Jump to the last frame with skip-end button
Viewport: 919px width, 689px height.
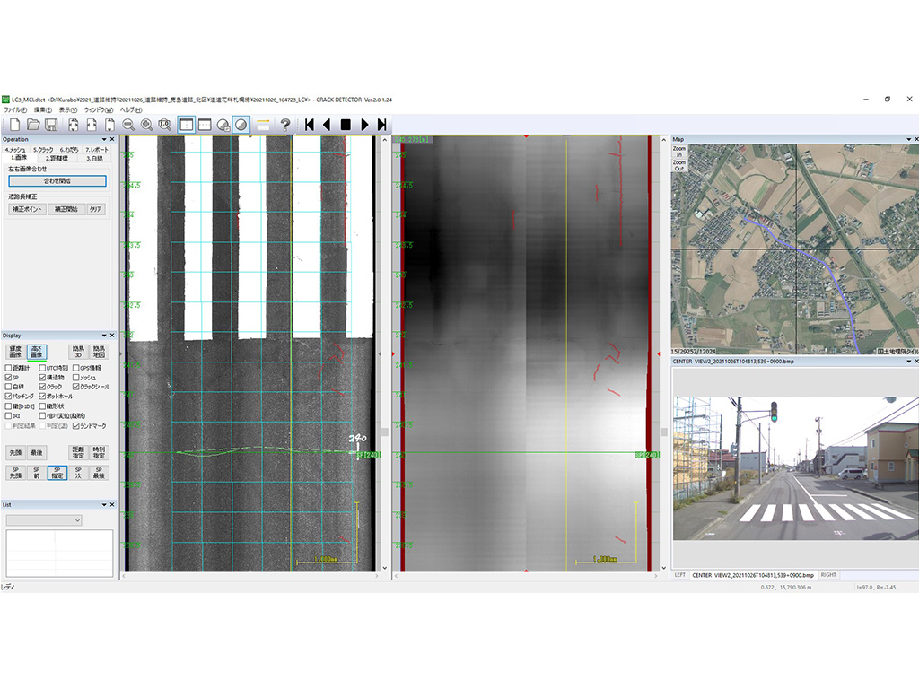pos(382,125)
